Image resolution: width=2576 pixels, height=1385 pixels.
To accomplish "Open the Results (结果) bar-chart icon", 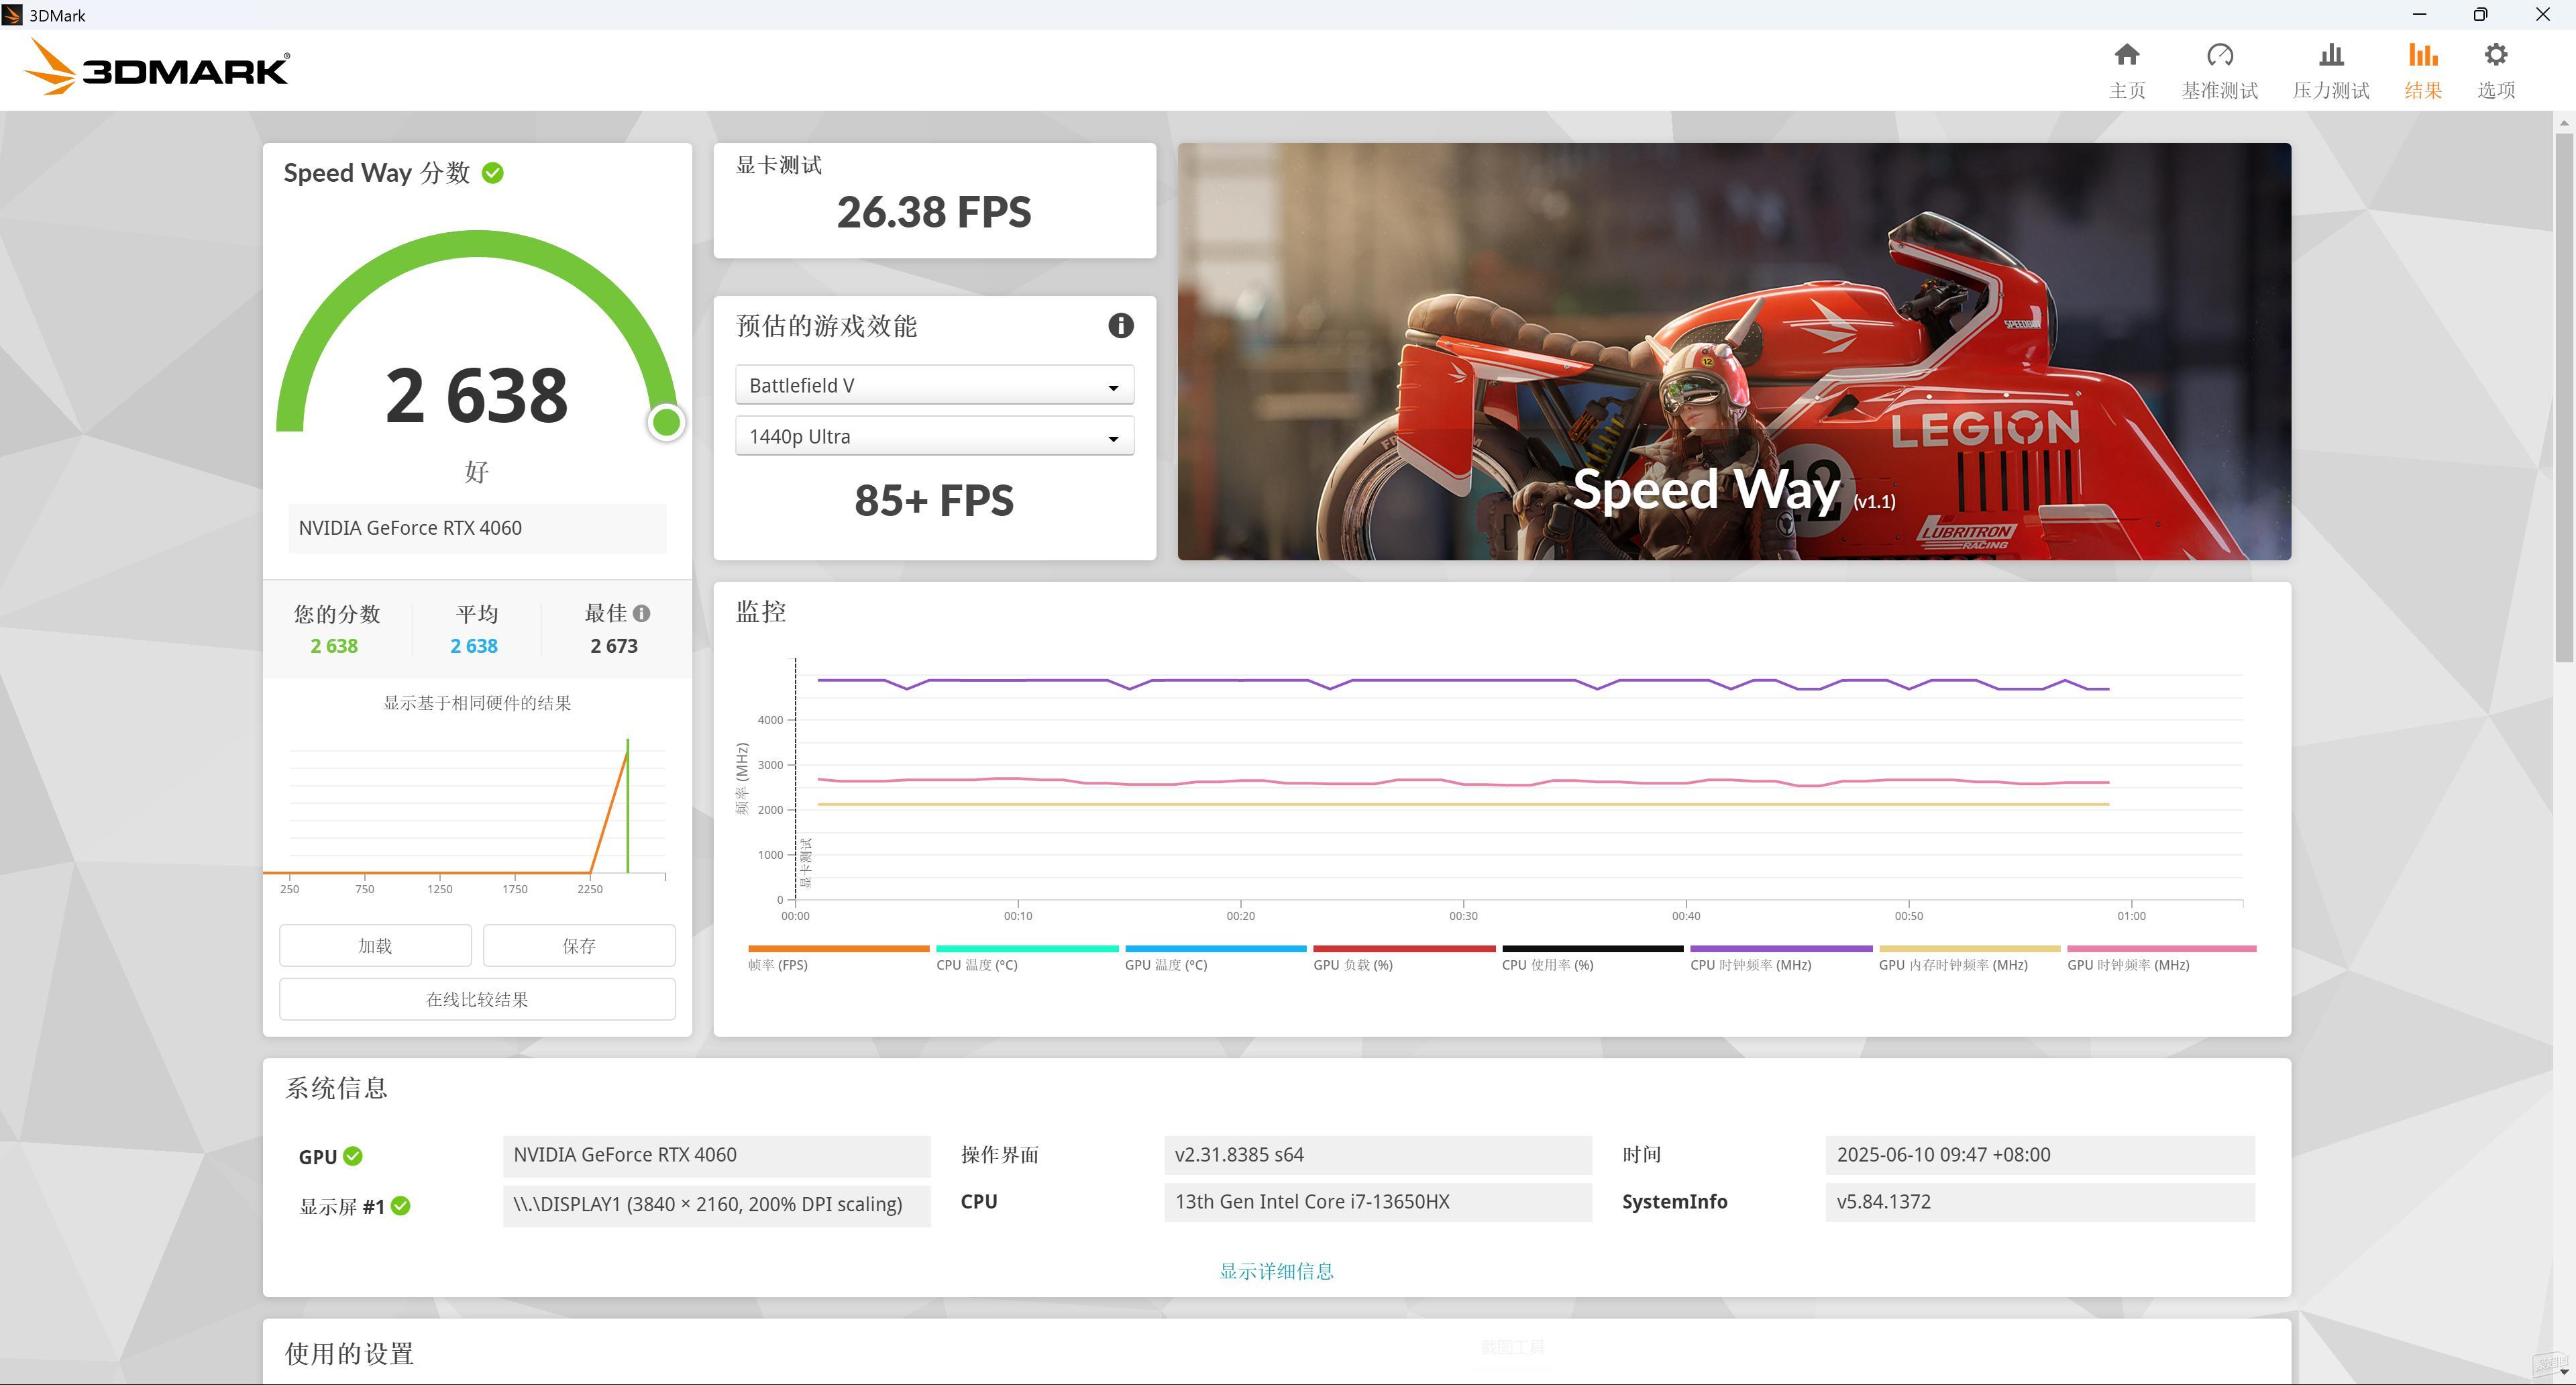I will (x=2422, y=55).
